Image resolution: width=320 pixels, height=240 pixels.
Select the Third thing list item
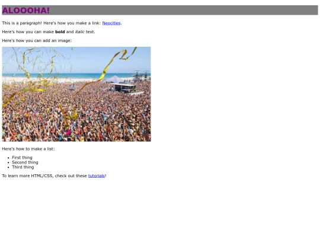pos(23,167)
